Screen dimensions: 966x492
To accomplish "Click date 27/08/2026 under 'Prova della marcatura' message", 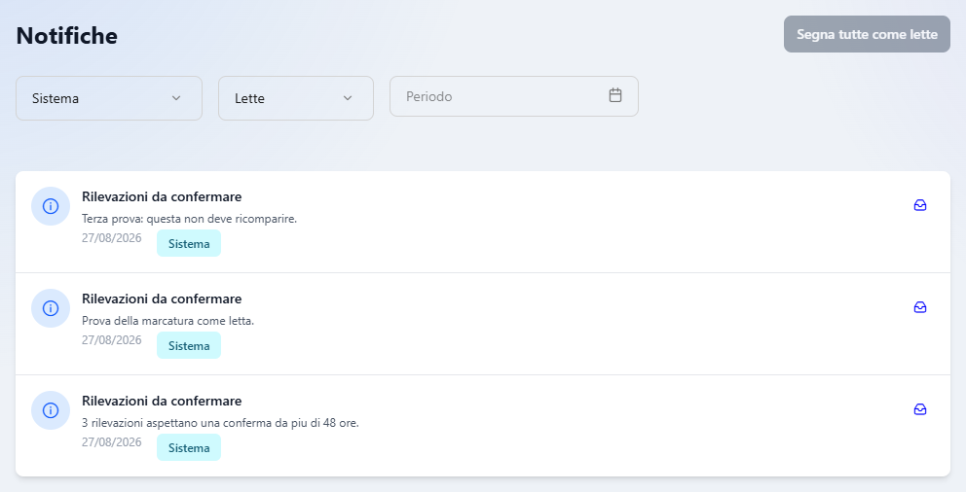I will point(112,340).
